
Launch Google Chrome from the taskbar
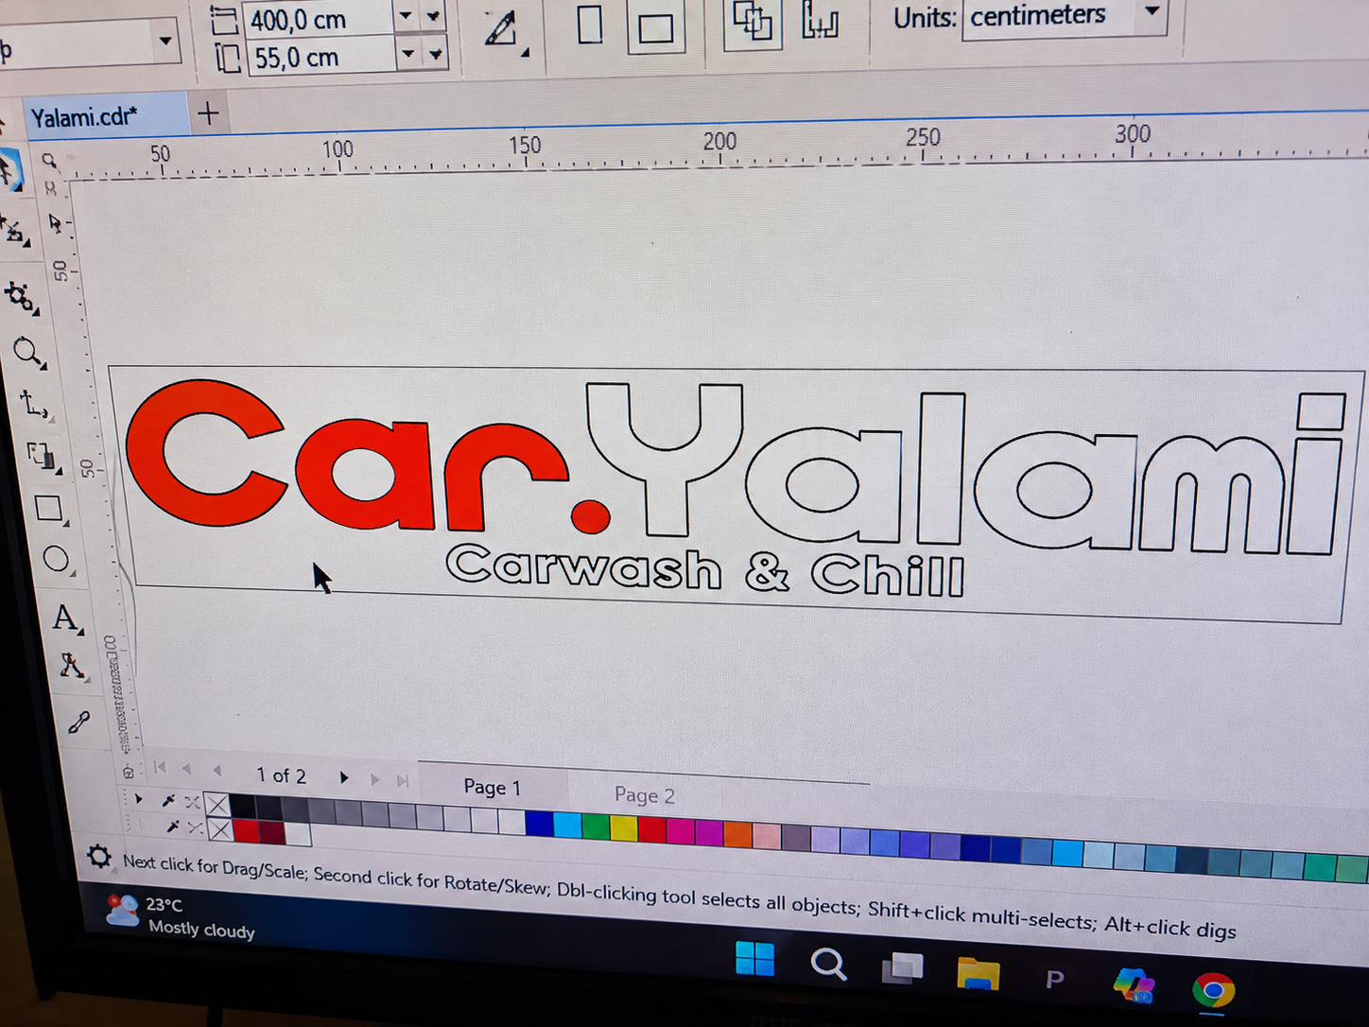coord(1213,990)
